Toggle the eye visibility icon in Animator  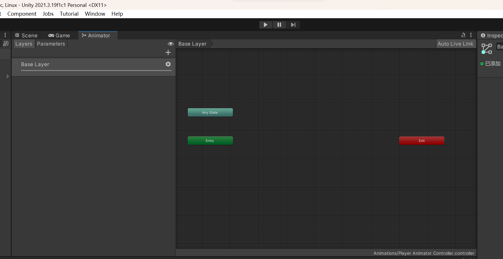170,44
